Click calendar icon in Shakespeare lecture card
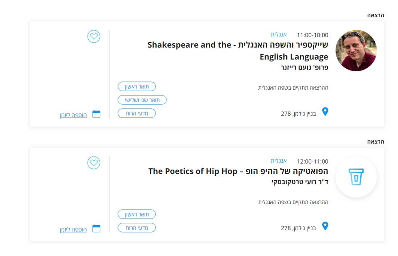Image resolution: width=398 pixels, height=256 pixels. click(x=96, y=114)
